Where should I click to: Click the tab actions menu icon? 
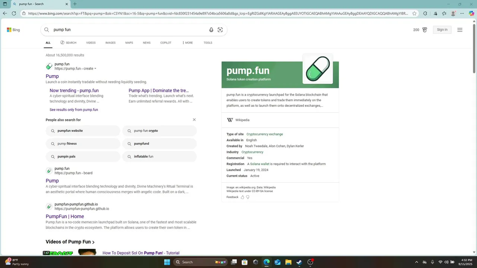coord(5,4)
